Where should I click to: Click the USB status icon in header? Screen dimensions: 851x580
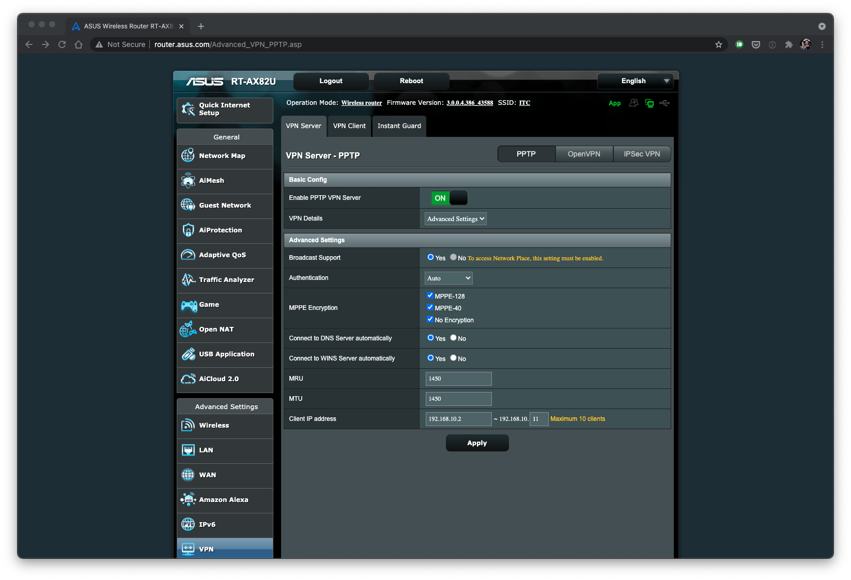click(664, 103)
